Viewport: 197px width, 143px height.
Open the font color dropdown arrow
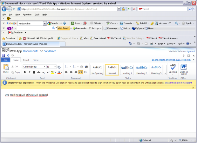pos(62,73)
